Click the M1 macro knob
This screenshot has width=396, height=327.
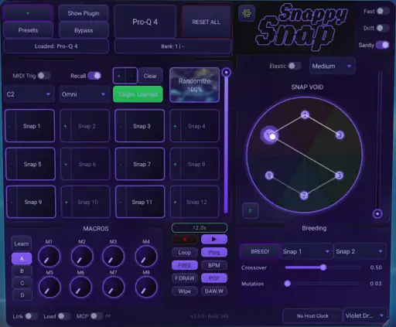point(49,256)
